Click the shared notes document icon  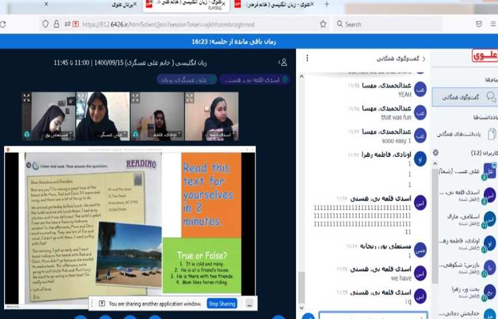coord(491,134)
